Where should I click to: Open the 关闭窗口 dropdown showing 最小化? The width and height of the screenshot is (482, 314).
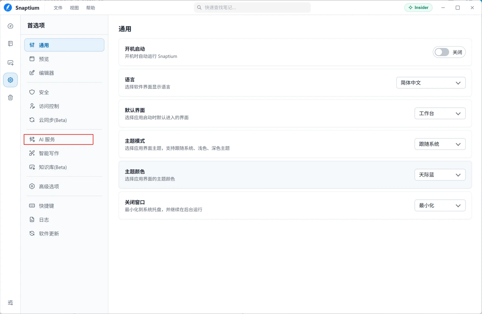(440, 205)
